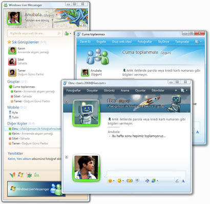Select Sibel in Diğer Kişiler list
The image size is (210, 204).
click(x=19, y=138)
